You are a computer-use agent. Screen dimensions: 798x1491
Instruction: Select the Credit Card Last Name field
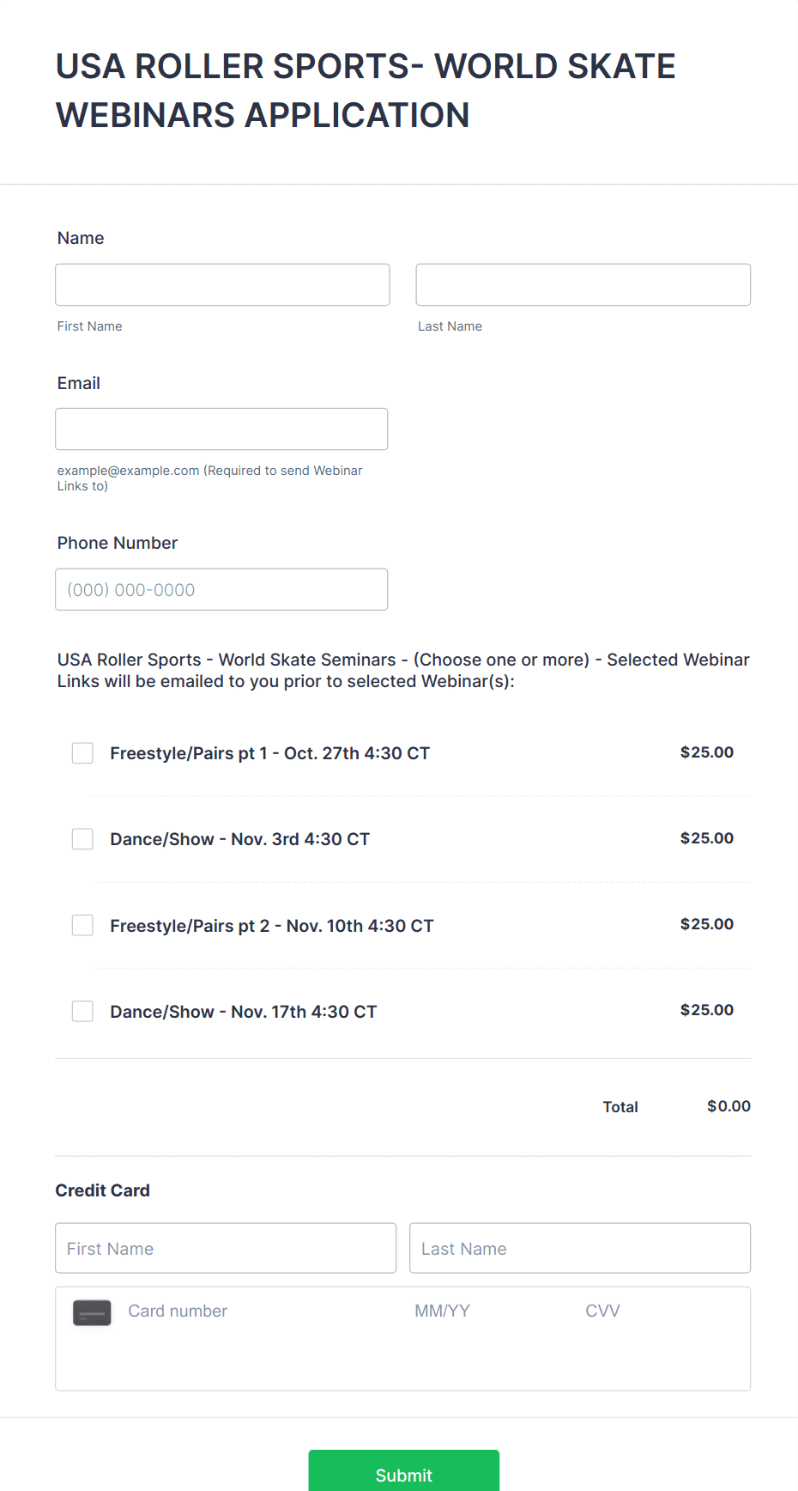(580, 1248)
